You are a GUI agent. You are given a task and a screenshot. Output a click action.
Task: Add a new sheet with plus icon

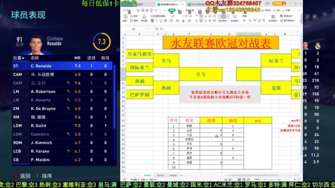tap(181, 175)
